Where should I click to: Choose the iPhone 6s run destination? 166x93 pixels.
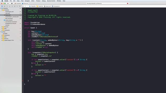click(x=25, y=3)
